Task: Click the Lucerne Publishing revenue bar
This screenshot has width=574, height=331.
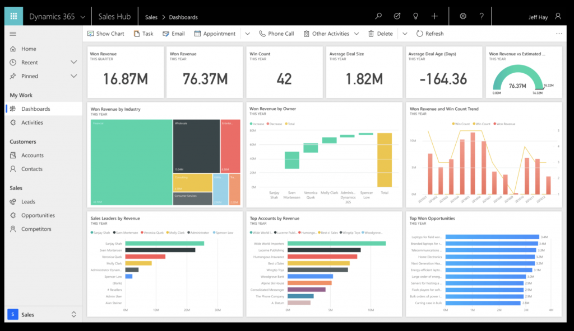Action: (x=324, y=250)
